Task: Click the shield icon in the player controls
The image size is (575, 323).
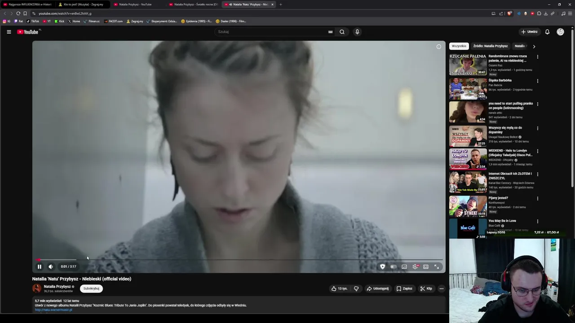Action: [382, 266]
